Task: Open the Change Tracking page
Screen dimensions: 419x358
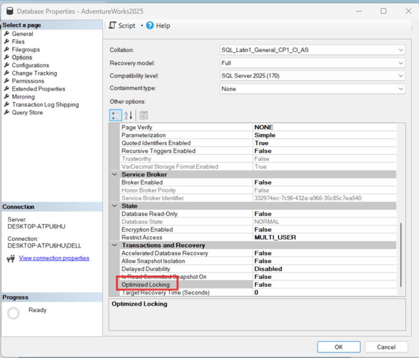Action: click(34, 73)
